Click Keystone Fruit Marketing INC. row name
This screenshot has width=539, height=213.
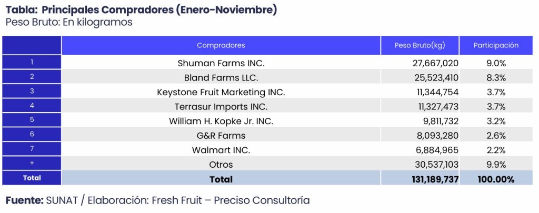coord(221,92)
